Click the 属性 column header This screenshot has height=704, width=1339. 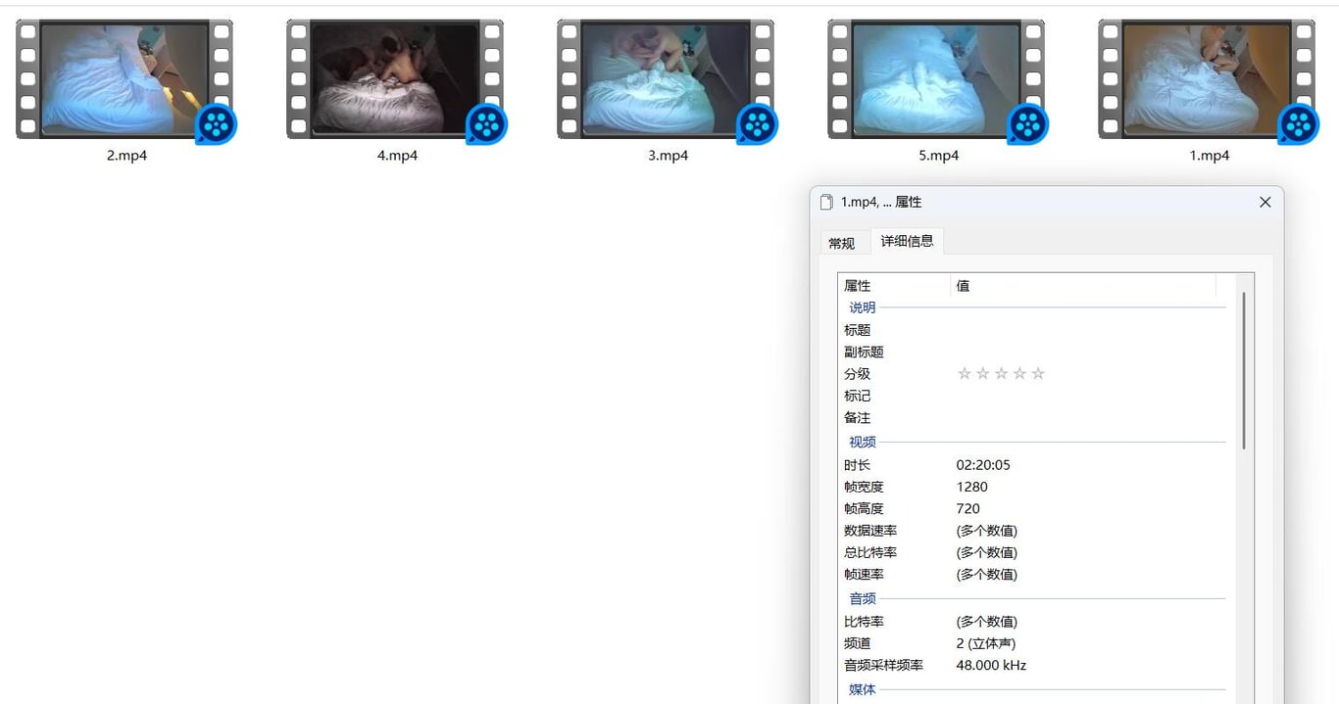894,285
